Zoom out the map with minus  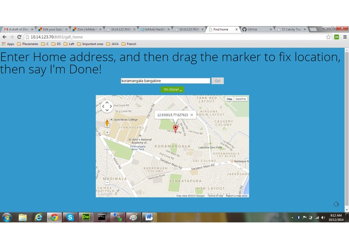[x=107, y=183]
